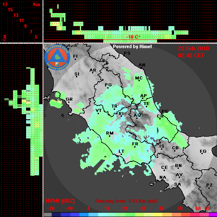
Task: Click the city label 'AN'
Action: click(142, 65)
